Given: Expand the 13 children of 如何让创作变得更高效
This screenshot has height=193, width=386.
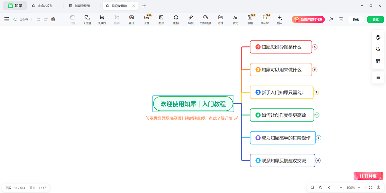Looking at the screenshot, I should (317, 115).
